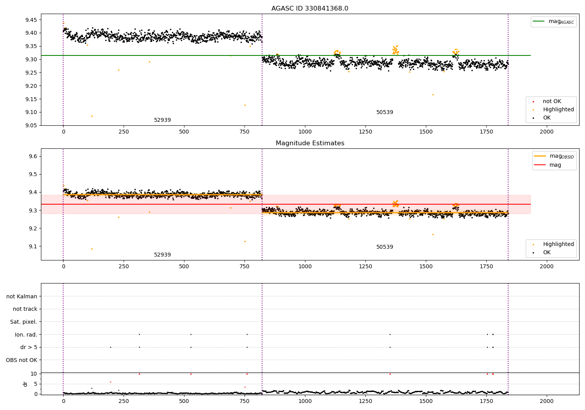The height and width of the screenshot is (410, 585).
Task: Click the title "AGASC ID 330841368.0"
Action: [x=310, y=9]
